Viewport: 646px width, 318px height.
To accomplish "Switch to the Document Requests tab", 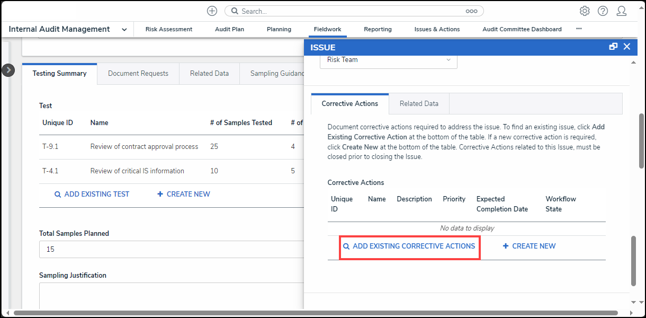I will pyautogui.click(x=138, y=74).
